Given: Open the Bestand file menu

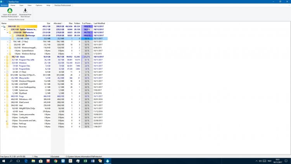Looking at the screenshot, I should 4,5.
